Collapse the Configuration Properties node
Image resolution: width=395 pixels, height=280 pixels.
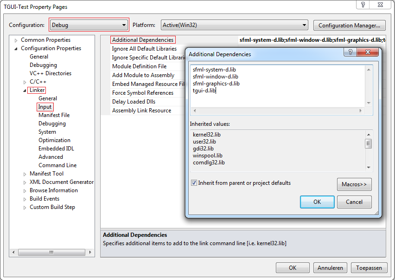(16, 49)
